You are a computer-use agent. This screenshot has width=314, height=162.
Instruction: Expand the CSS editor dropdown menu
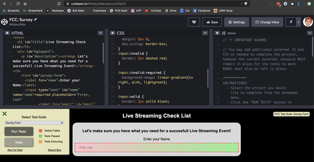click(x=205, y=33)
